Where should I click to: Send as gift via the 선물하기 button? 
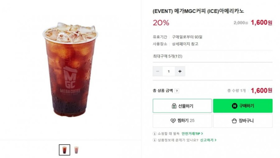182,106
